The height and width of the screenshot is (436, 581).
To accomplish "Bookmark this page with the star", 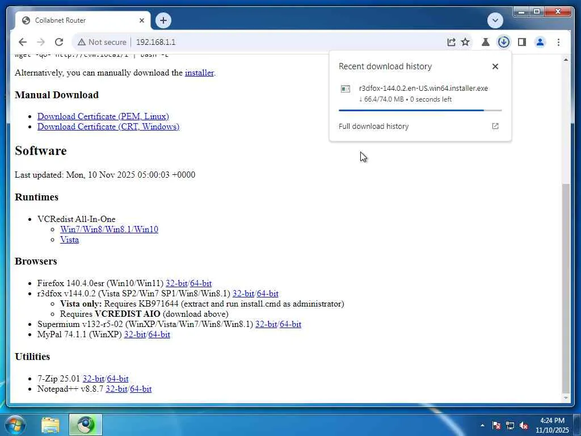I will click(465, 42).
